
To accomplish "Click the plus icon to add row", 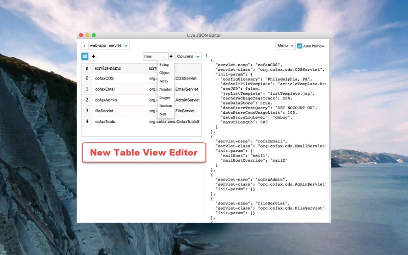I will coord(93,56).
